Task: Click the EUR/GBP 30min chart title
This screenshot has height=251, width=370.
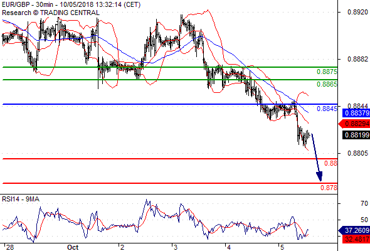Action: point(71,4)
